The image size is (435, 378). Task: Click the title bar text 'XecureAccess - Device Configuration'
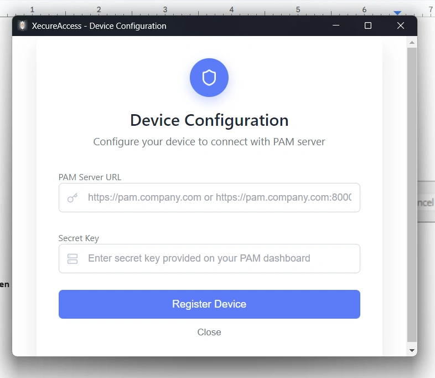point(99,26)
